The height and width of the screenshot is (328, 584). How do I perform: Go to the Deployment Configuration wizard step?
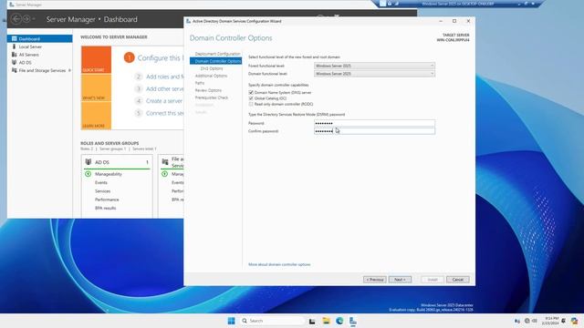pos(217,54)
